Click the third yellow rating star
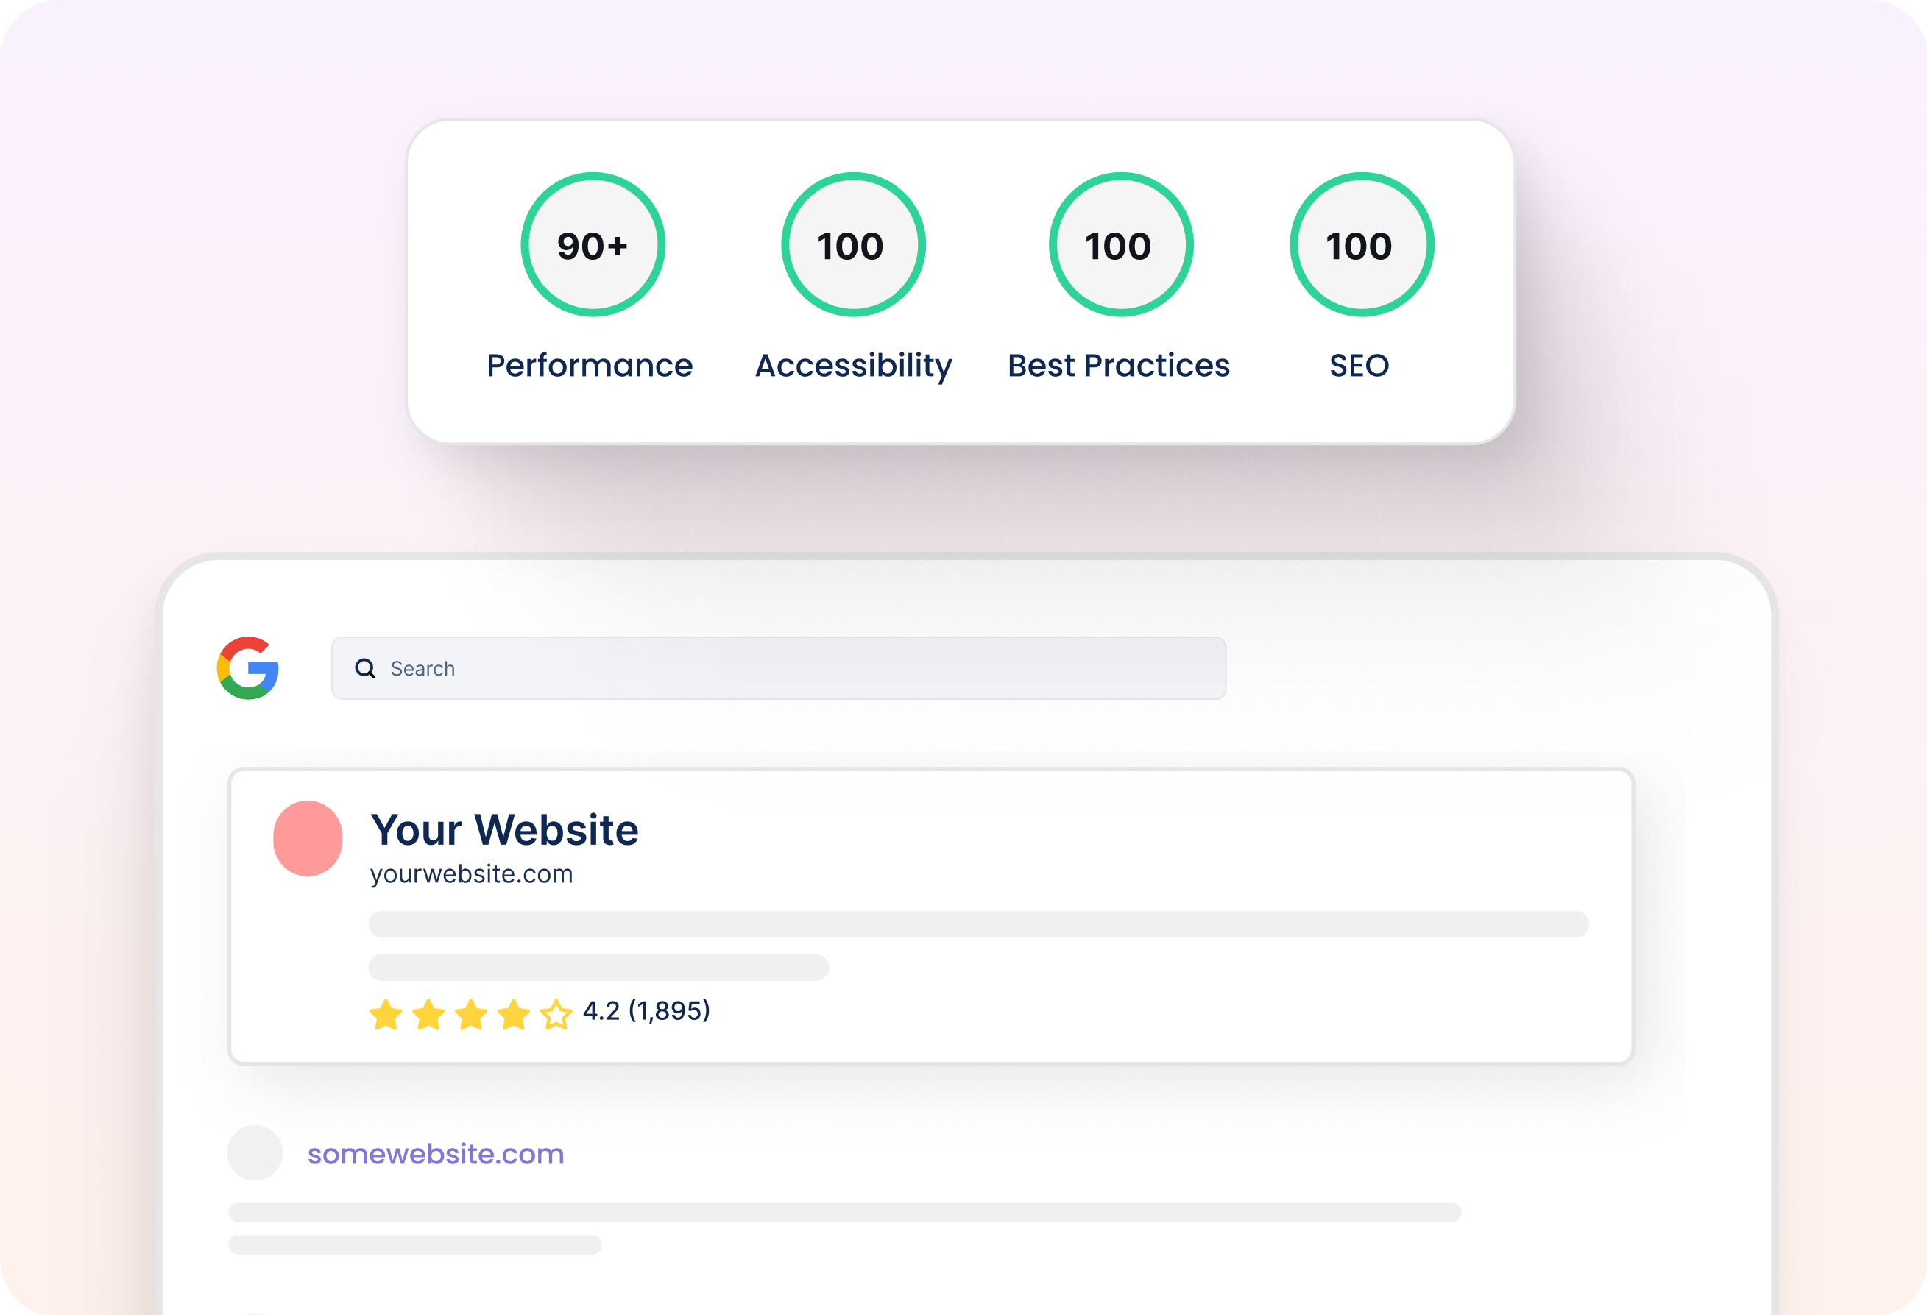1927x1315 pixels. pos(471,1014)
